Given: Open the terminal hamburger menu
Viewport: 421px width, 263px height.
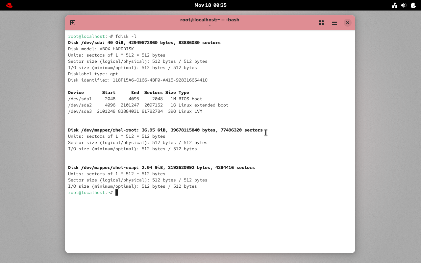Looking at the screenshot, I should pyautogui.click(x=334, y=23).
